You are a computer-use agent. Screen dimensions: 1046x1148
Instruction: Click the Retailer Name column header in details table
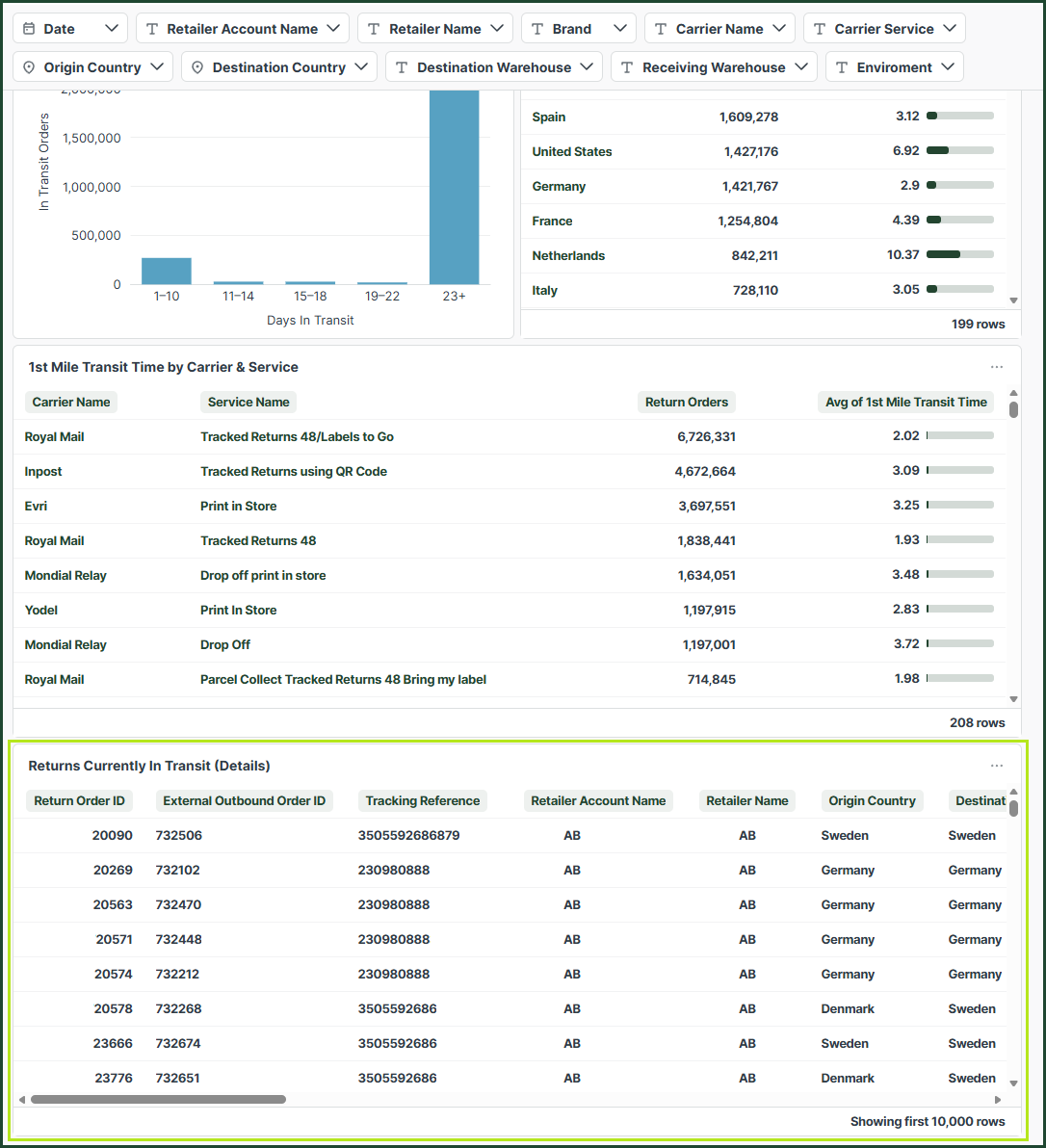(747, 801)
